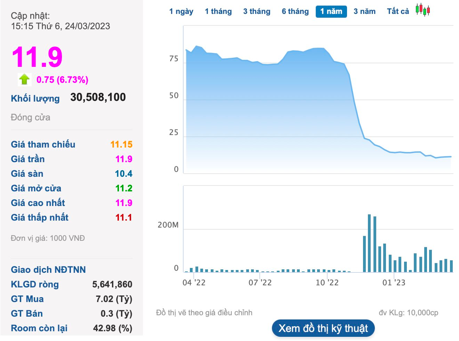Select the '6 tháng' time range tab
Image resolution: width=459 pixels, height=341 pixels.
(x=295, y=11)
